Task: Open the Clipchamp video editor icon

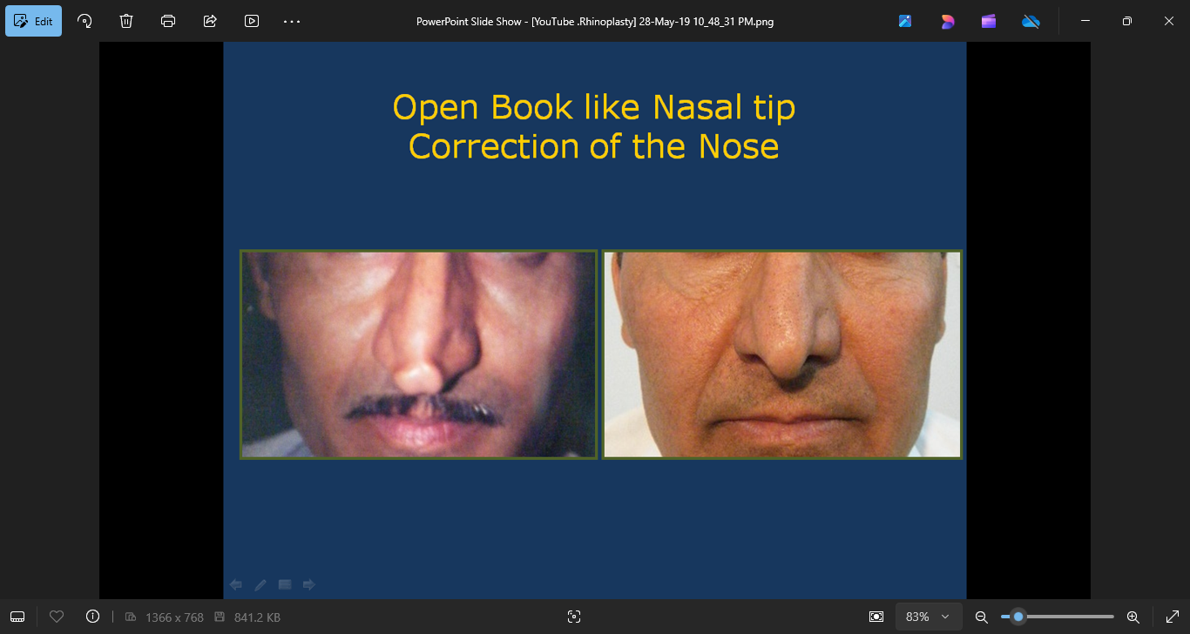Action: click(989, 21)
